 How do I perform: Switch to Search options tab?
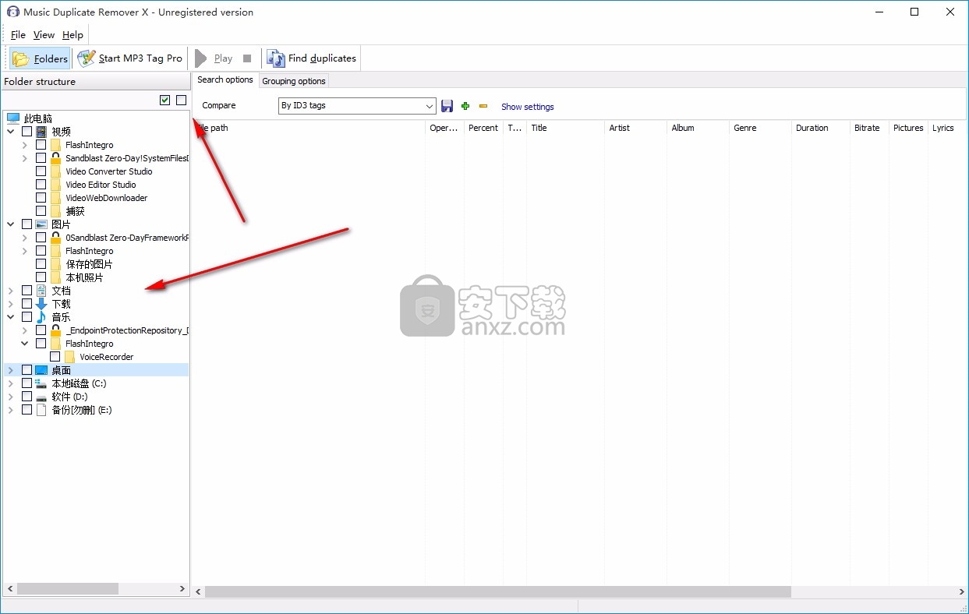pos(225,80)
